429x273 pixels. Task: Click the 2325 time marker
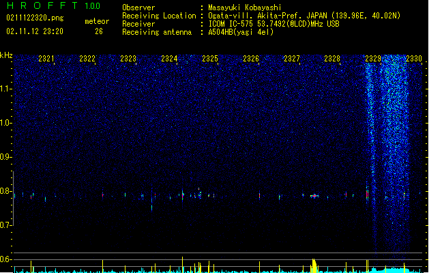[x=210, y=59]
